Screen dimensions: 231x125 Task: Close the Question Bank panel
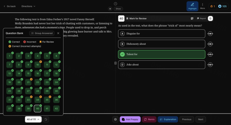pyautogui.click(x=58, y=33)
